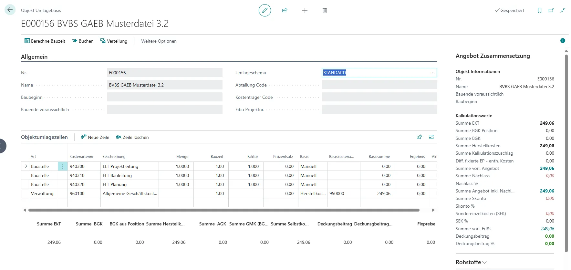Click the share icon in header
This screenshot has width=571, height=270.
pyautogui.click(x=285, y=10)
